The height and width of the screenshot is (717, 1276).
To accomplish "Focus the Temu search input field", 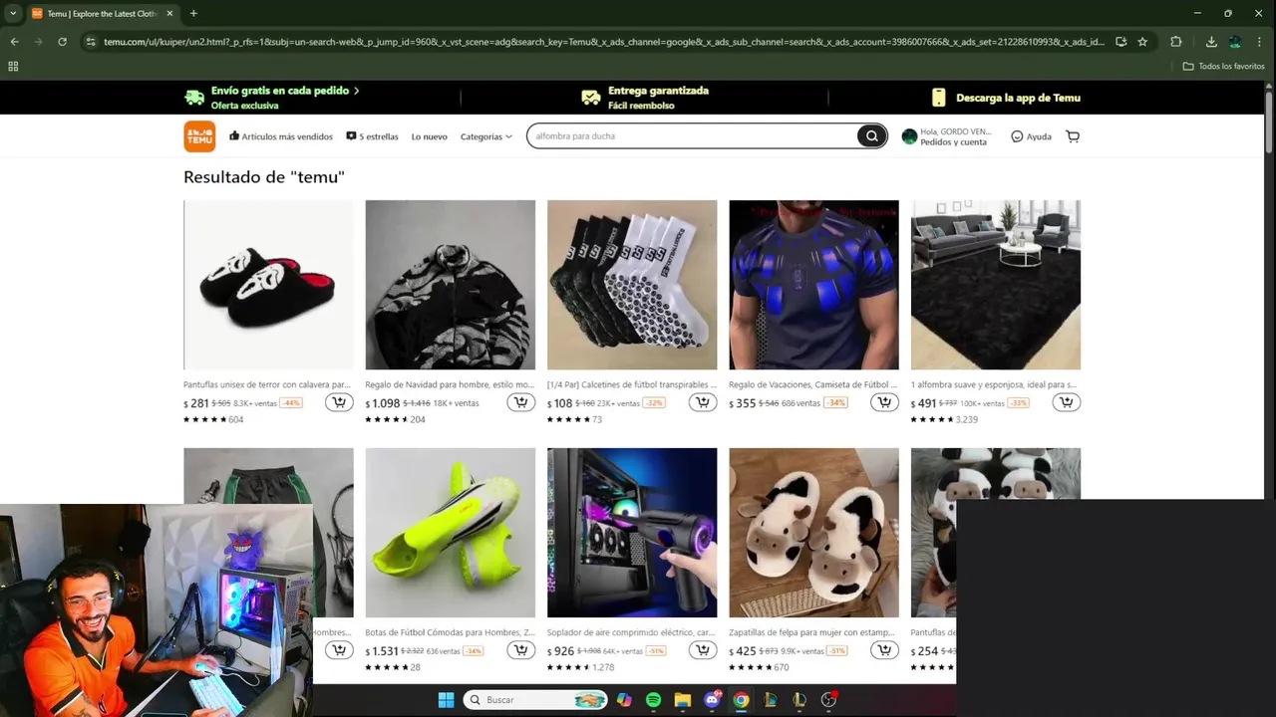I will tap(693, 136).
